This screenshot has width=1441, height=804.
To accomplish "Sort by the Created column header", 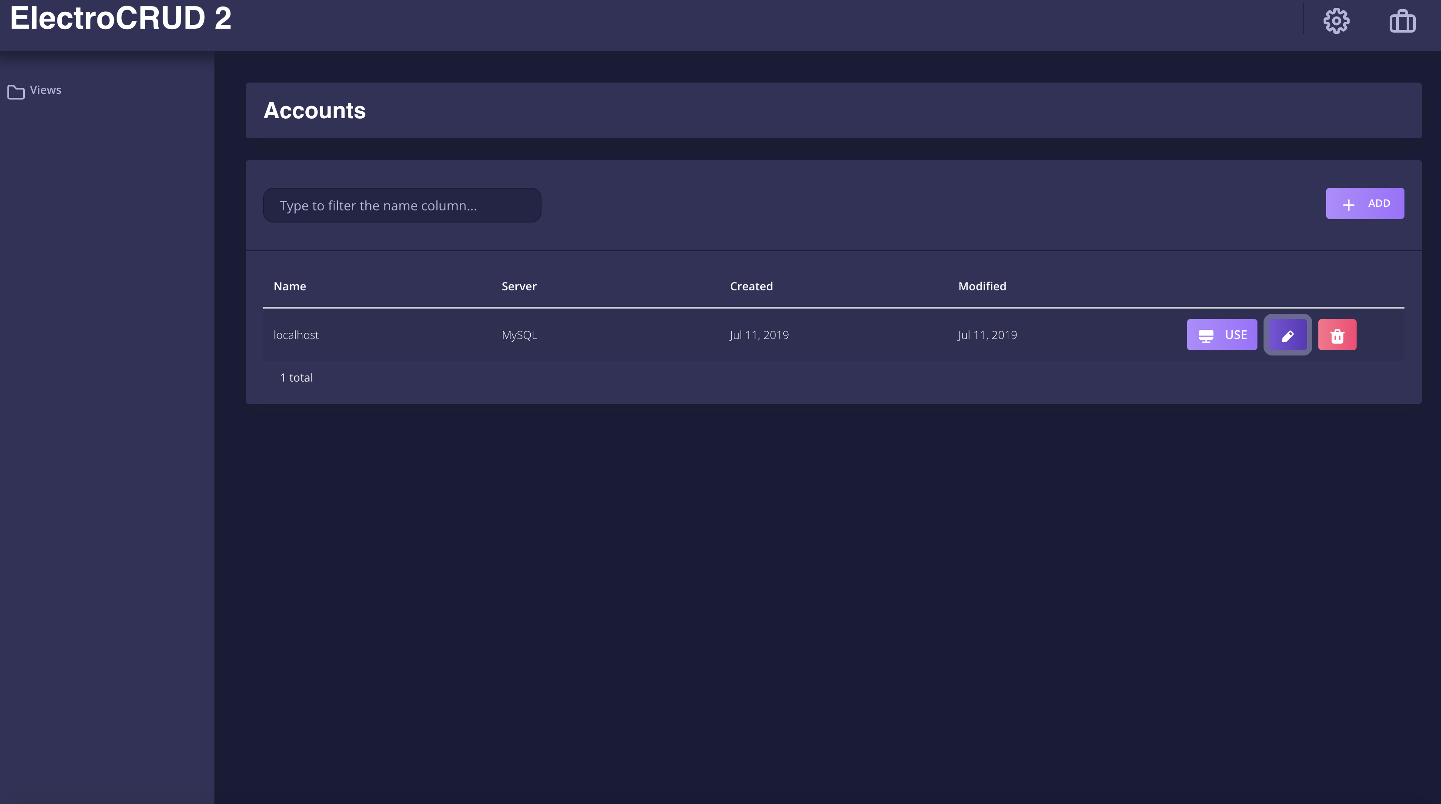I will [x=751, y=286].
